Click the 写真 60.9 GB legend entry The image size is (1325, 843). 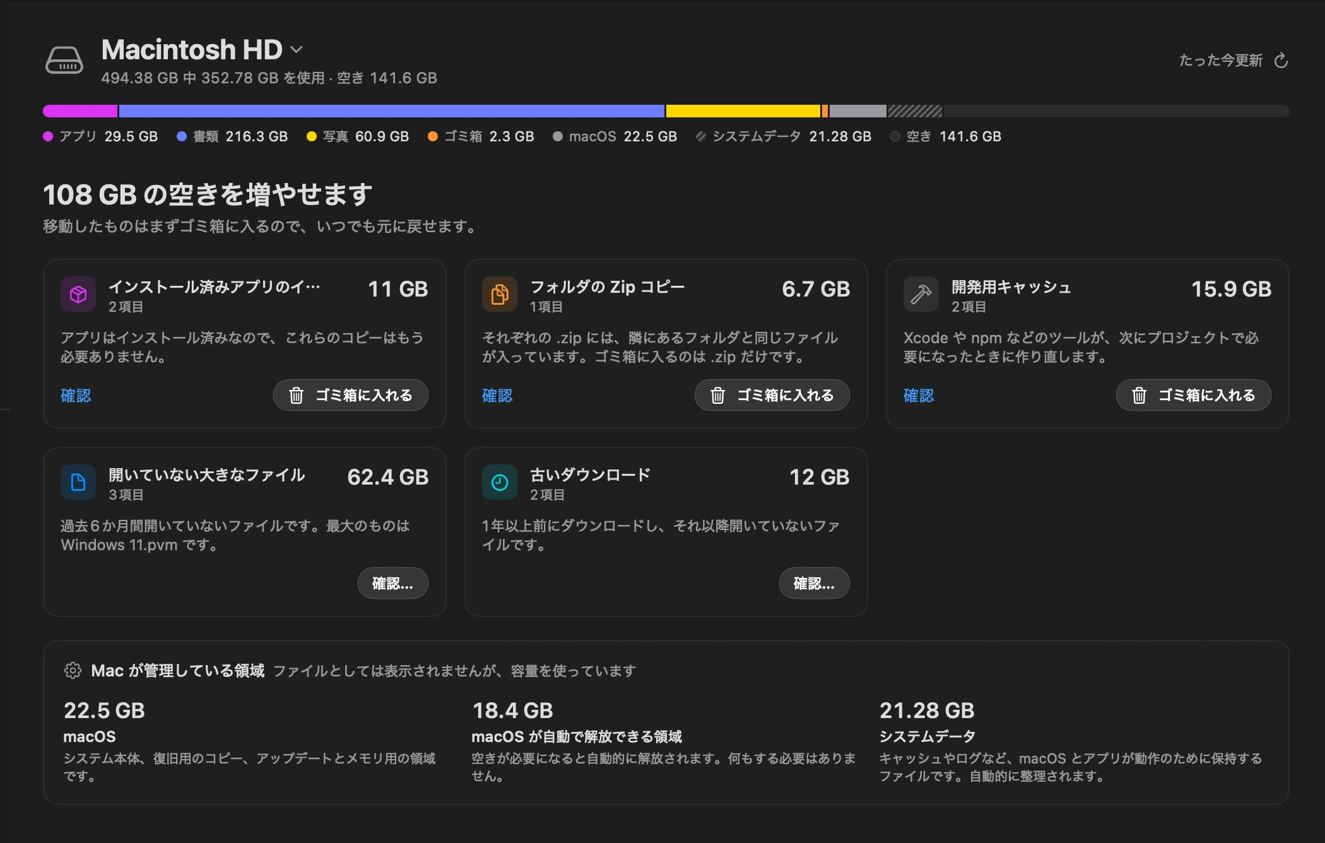tap(358, 136)
